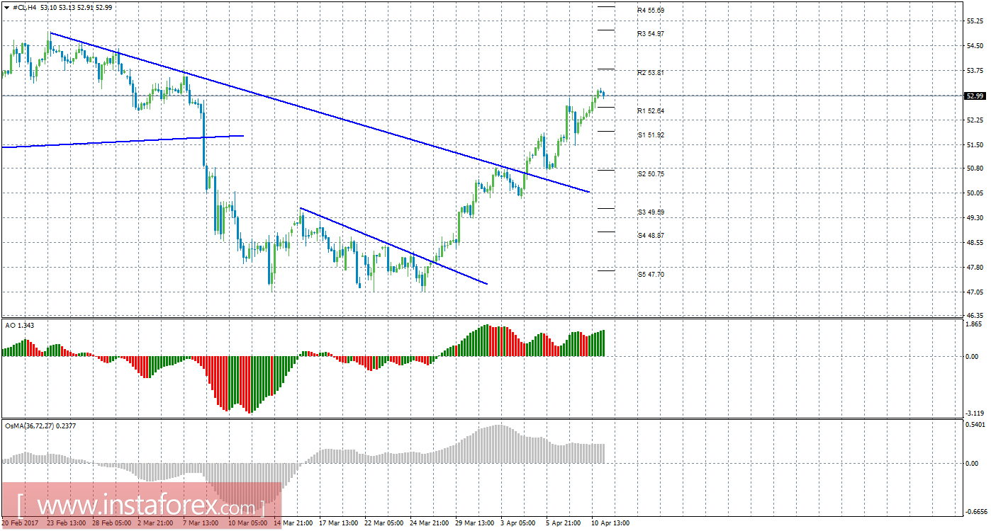Click the current price tag 52.99
This screenshot has width=991, height=531.
[974, 96]
